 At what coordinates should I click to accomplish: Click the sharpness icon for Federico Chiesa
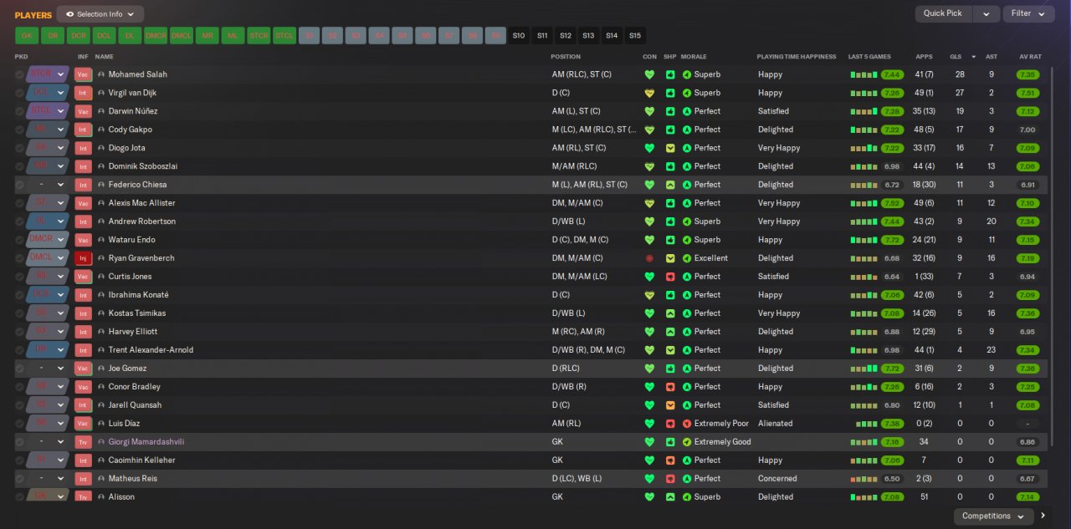tap(670, 185)
